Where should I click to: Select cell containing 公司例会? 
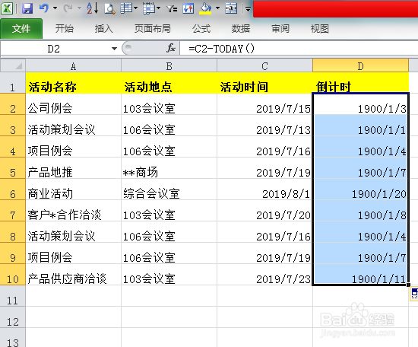point(73,104)
